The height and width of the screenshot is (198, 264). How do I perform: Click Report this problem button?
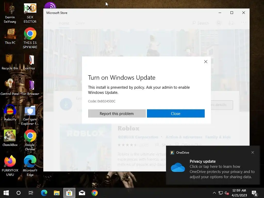117,113
